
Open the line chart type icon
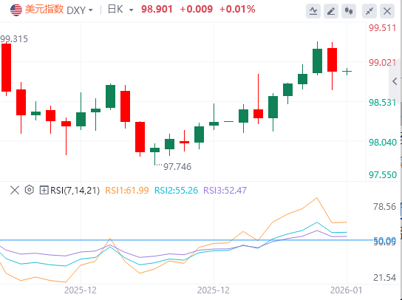click(x=313, y=11)
